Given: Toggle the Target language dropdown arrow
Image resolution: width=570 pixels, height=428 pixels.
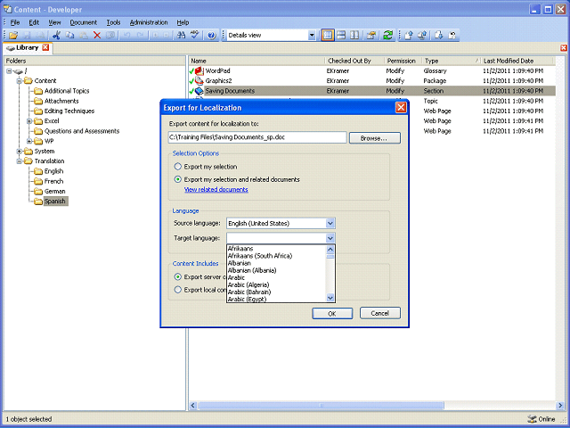Looking at the screenshot, I should 330,238.
